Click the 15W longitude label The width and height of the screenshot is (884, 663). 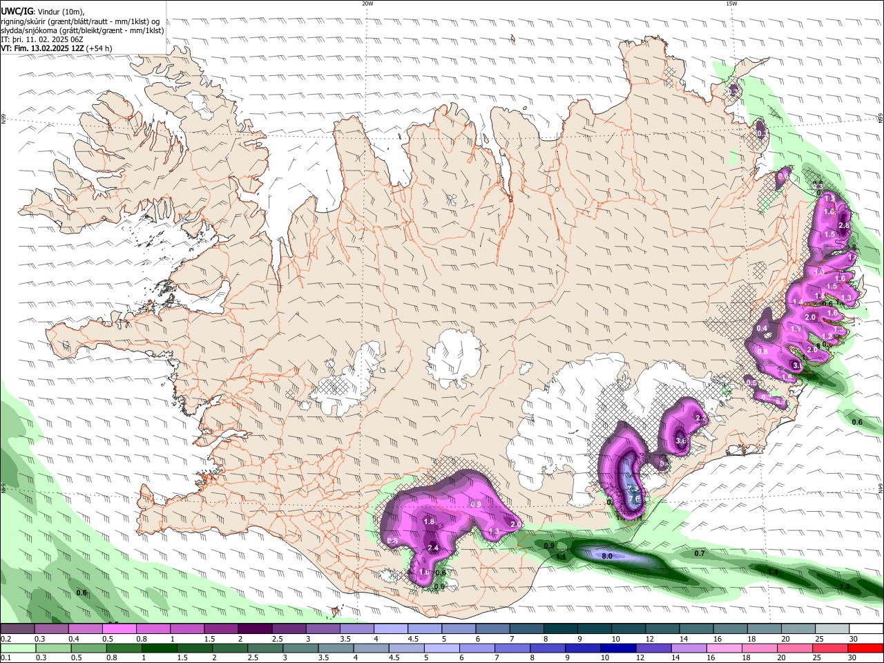pyautogui.click(x=731, y=3)
